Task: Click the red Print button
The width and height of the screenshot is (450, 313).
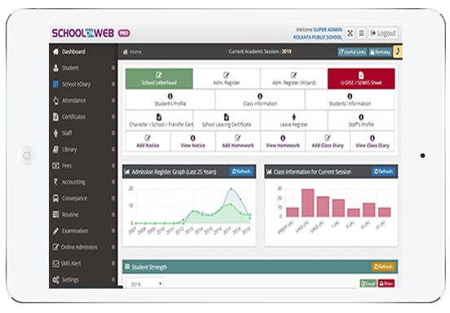Action: click(x=386, y=284)
